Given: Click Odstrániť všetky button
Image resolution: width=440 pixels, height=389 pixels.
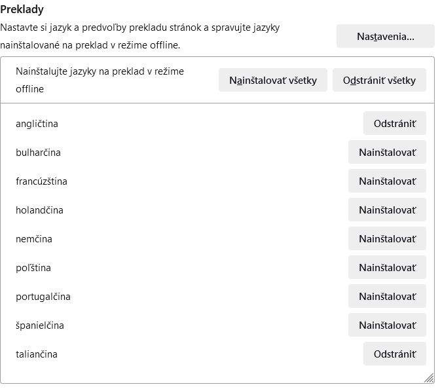Looking at the screenshot, I should point(379,80).
